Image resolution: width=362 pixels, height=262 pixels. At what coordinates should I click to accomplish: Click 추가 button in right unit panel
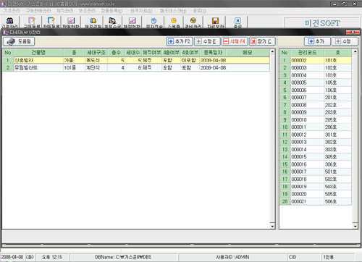[317, 41]
